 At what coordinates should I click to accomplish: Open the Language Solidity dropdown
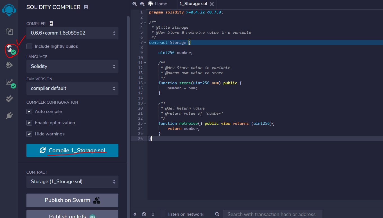(72, 66)
